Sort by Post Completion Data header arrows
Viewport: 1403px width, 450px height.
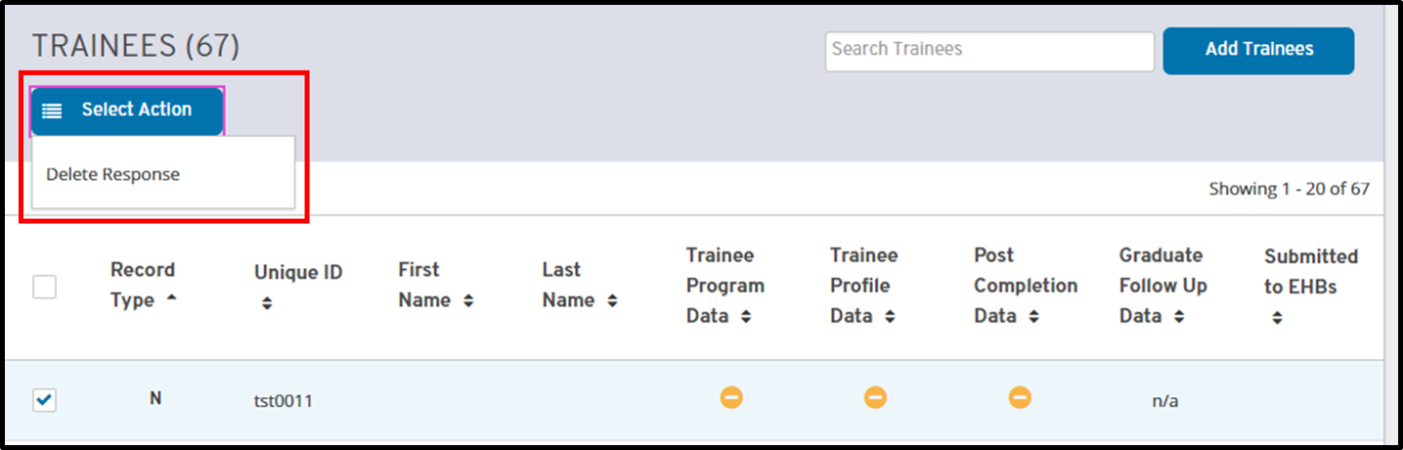click(x=1034, y=317)
